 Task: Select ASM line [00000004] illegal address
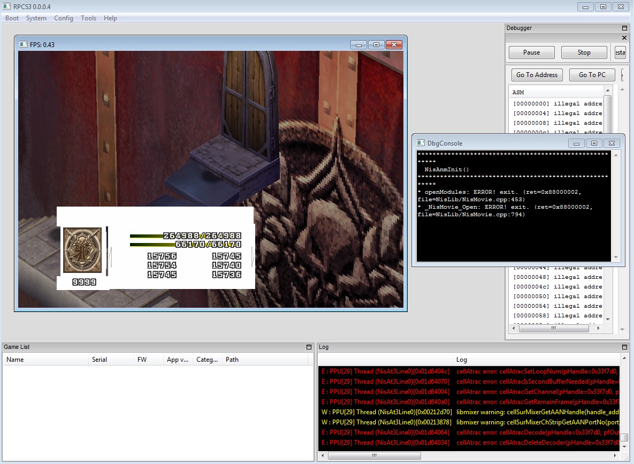coord(557,113)
